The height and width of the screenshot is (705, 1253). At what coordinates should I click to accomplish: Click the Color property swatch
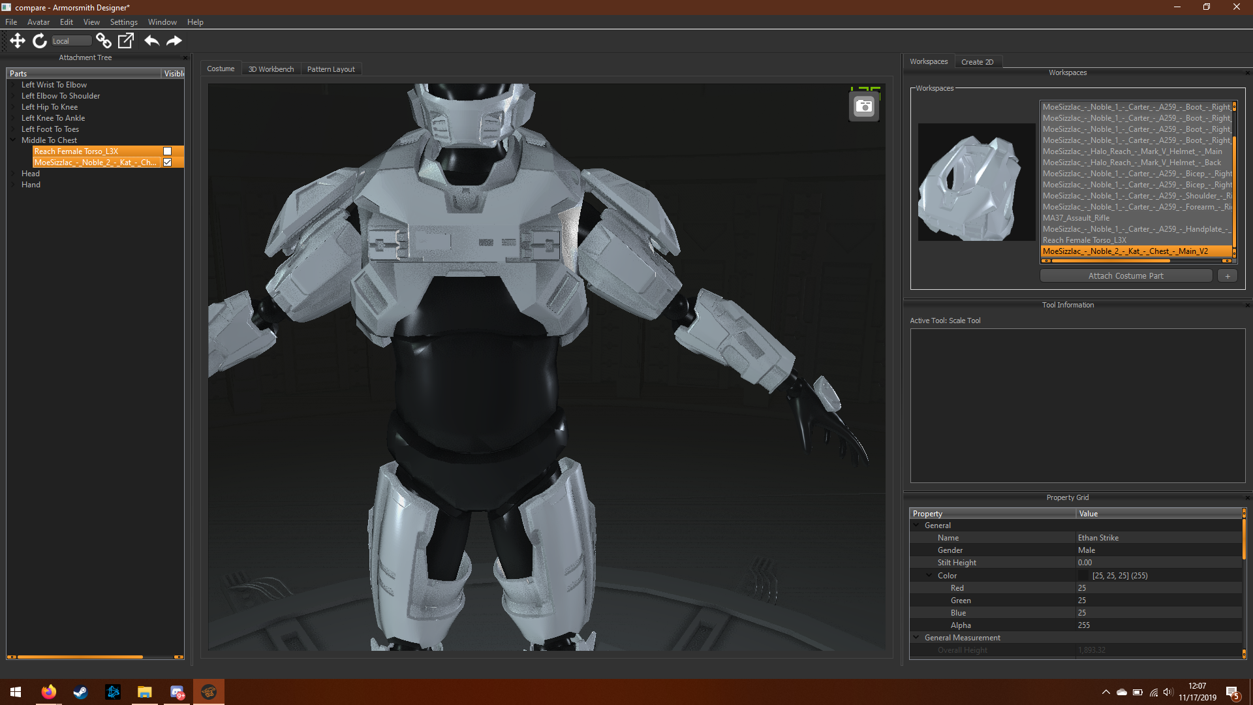(x=1083, y=576)
